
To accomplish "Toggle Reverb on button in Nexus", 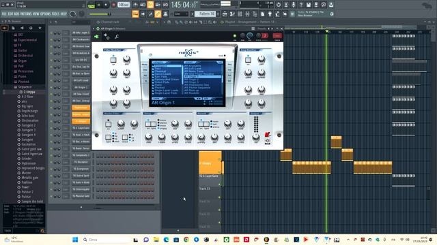I will [201, 124].
